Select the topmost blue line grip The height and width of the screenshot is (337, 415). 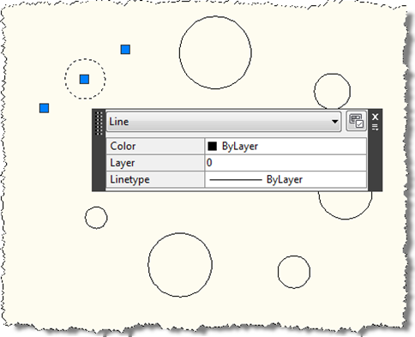pos(125,50)
